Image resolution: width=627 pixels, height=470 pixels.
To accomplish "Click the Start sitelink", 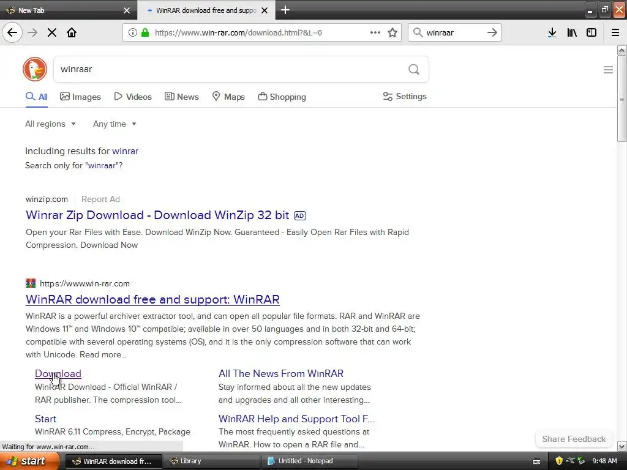I will (x=45, y=419).
